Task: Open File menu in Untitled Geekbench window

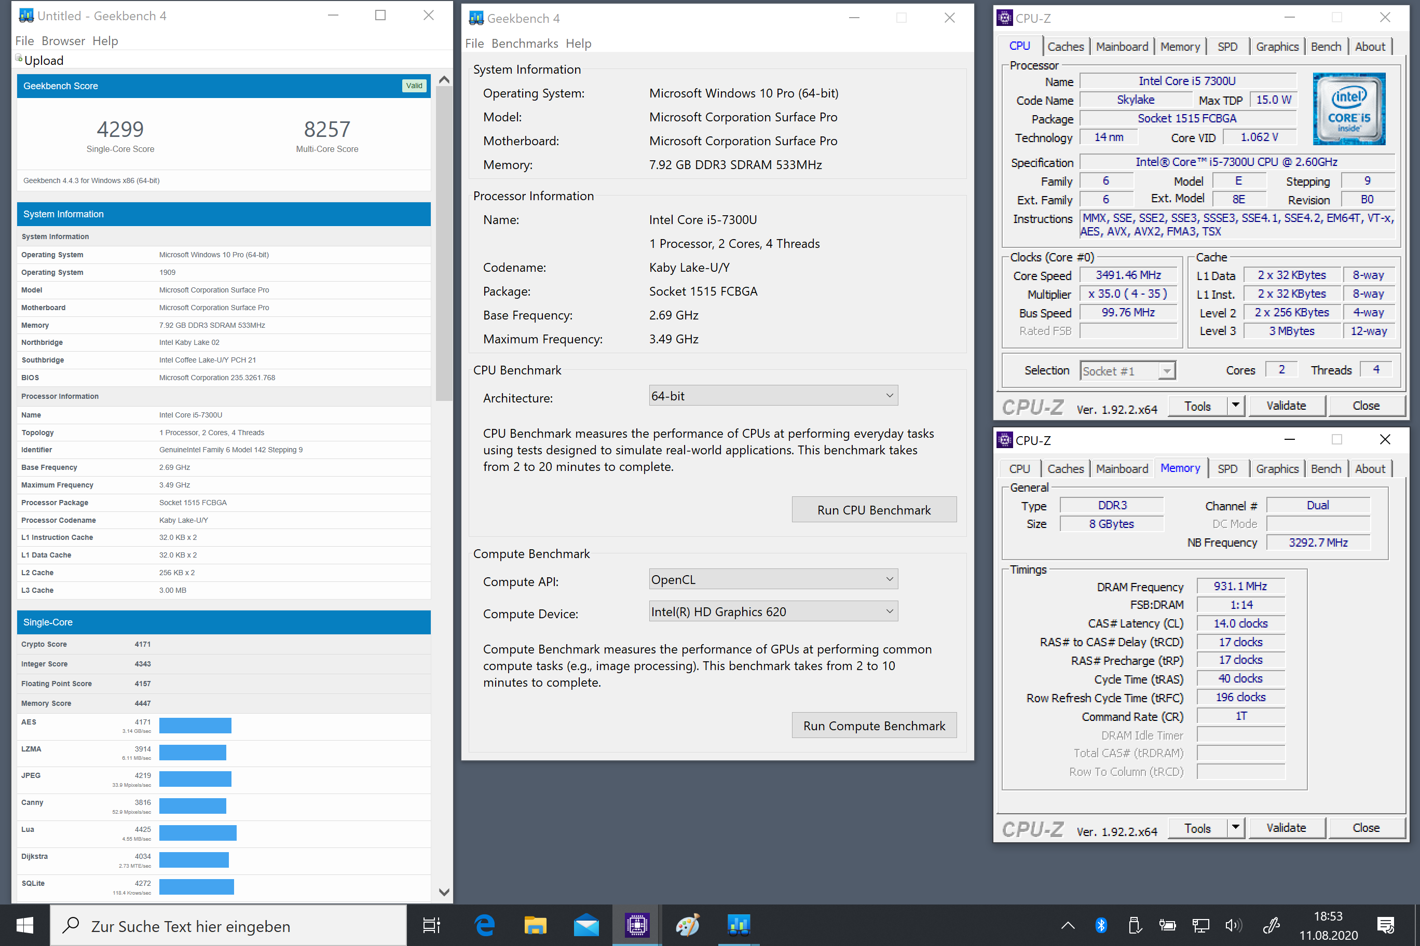Action: pyautogui.click(x=24, y=41)
